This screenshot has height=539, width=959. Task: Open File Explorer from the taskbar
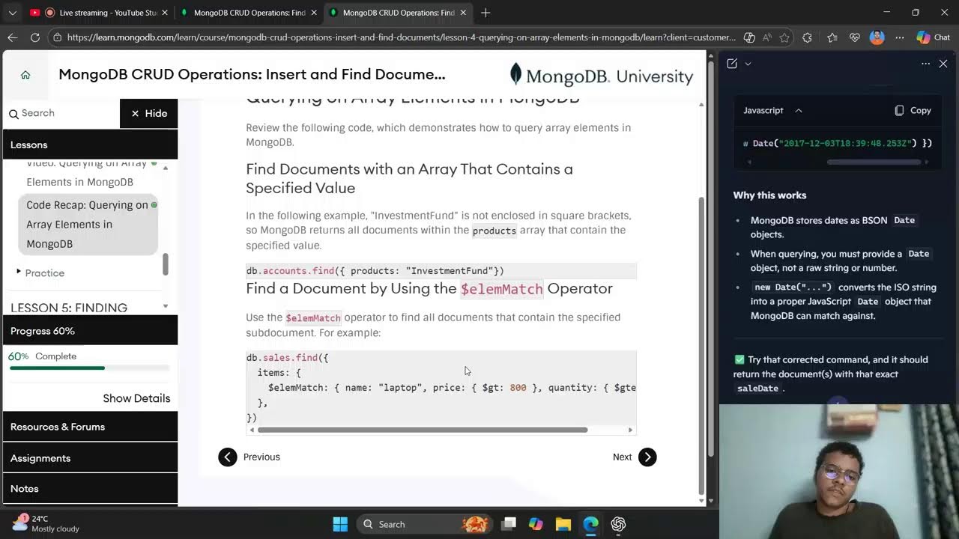[x=563, y=524]
